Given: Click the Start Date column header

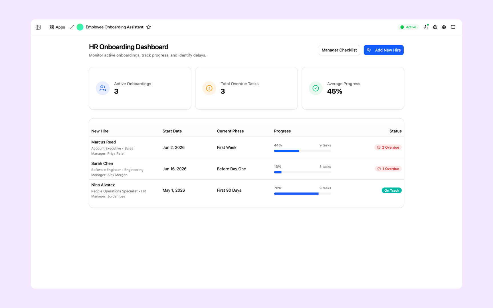Looking at the screenshot, I should (x=172, y=131).
